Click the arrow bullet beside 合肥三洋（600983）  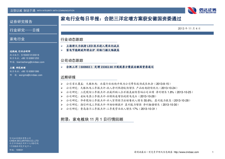tap(62, 67)
